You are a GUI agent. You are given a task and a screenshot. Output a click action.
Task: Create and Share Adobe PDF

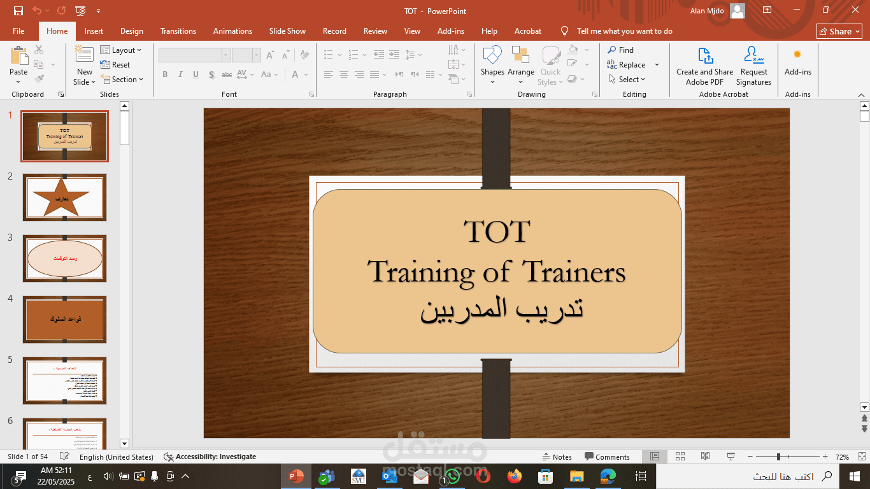[x=704, y=66]
